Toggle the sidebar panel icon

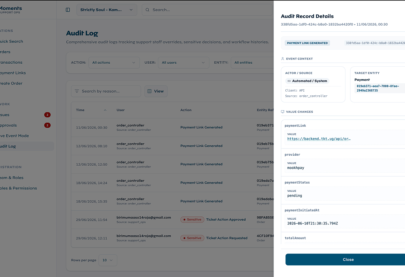tap(68, 10)
